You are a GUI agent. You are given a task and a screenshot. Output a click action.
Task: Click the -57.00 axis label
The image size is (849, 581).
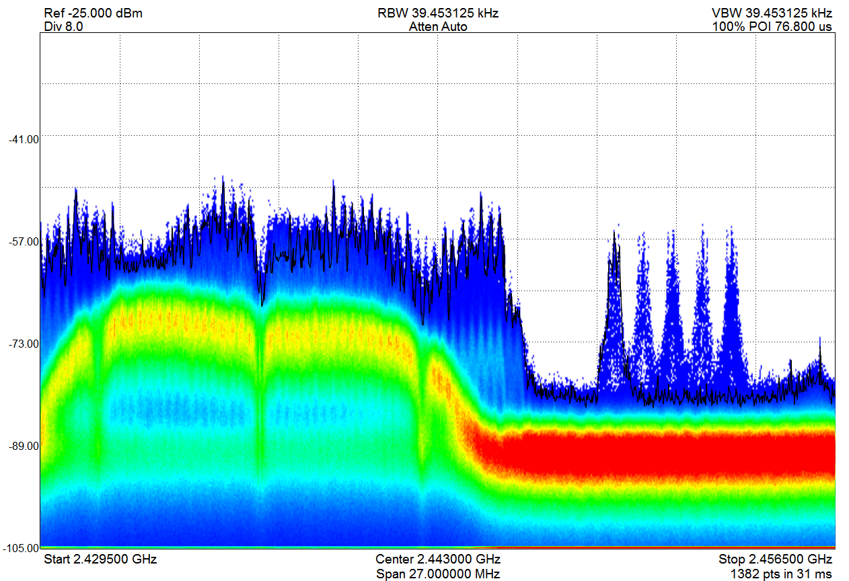tap(24, 241)
